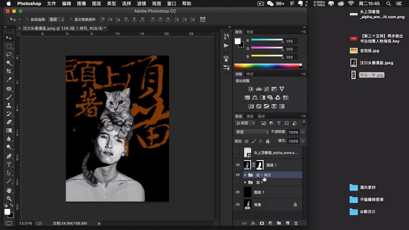Screen dimensions: 409x230
Task: Open 金箔纸.jpg on the desktop
Action: pos(365,51)
